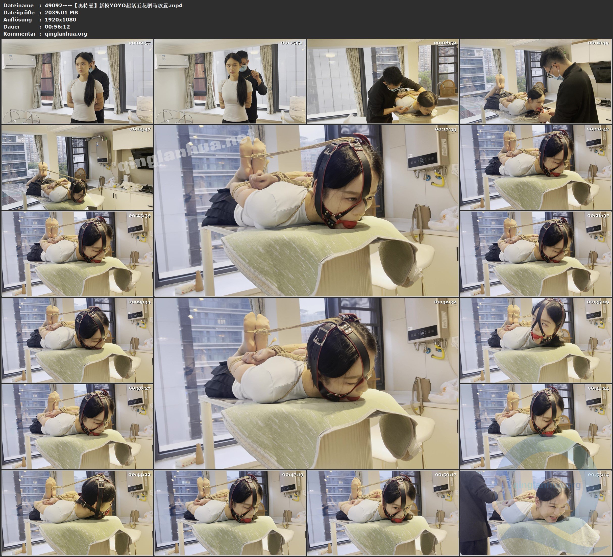
Task: Click the thumbnail timestamped 00:26:37
Action: (x=536, y=254)
